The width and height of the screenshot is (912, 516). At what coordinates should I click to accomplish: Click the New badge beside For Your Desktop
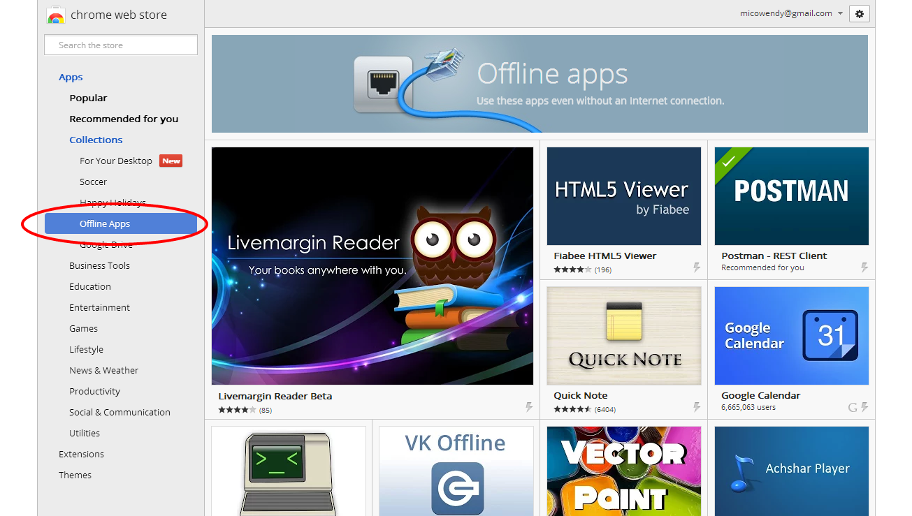tap(171, 161)
